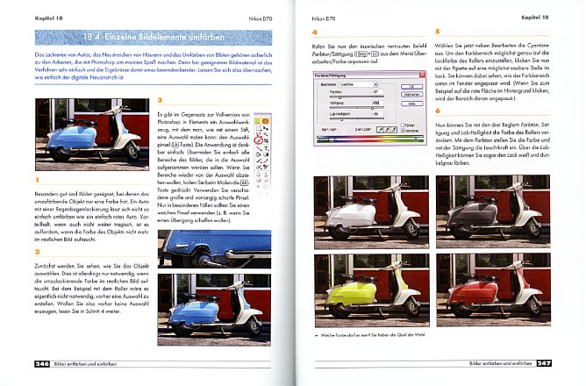Click 'Kapitel 18' header on left page
Image resolution: width=586 pixels, height=386 pixels.
coord(48,18)
